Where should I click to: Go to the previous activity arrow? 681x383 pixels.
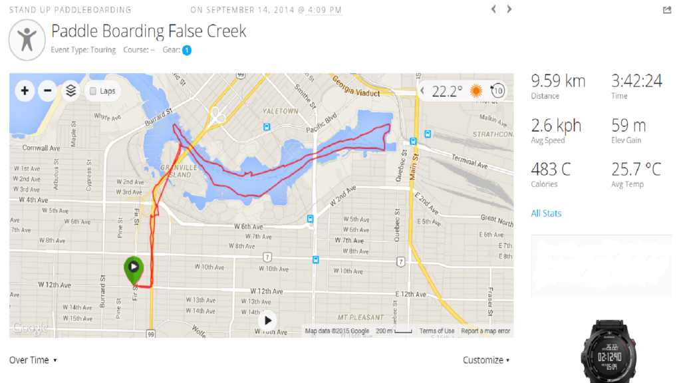[x=493, y=9]
